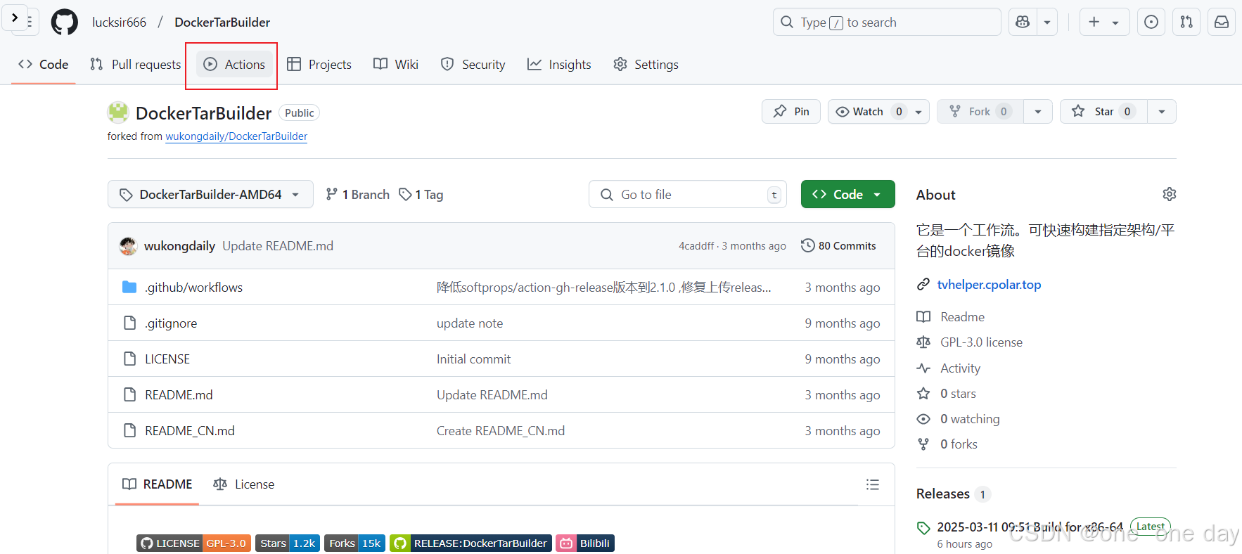Focus the Type / to search field
Screen dimensions: 1242x554
[887, 22]
